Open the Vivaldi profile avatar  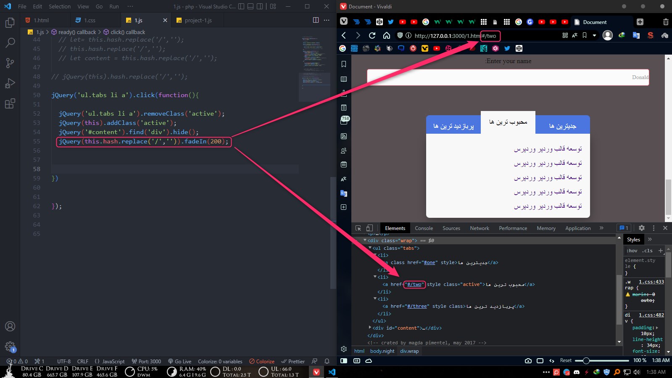point(607,36)
